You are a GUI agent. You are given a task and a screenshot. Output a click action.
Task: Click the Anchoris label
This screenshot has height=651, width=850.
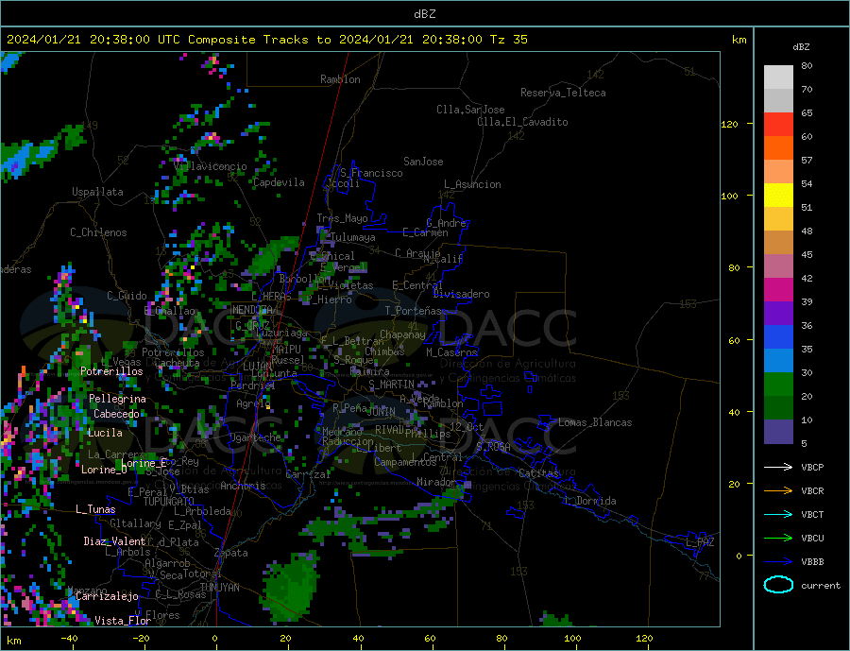[243, 486]
